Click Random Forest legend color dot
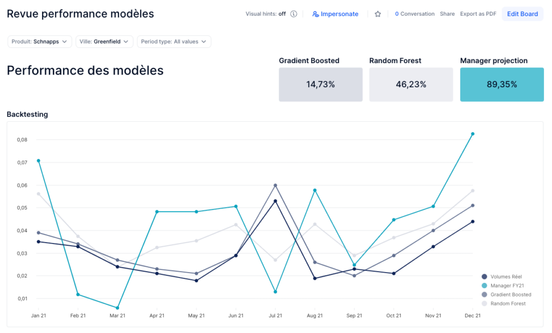Screen dimensions: 552x333 pos(484,304)
